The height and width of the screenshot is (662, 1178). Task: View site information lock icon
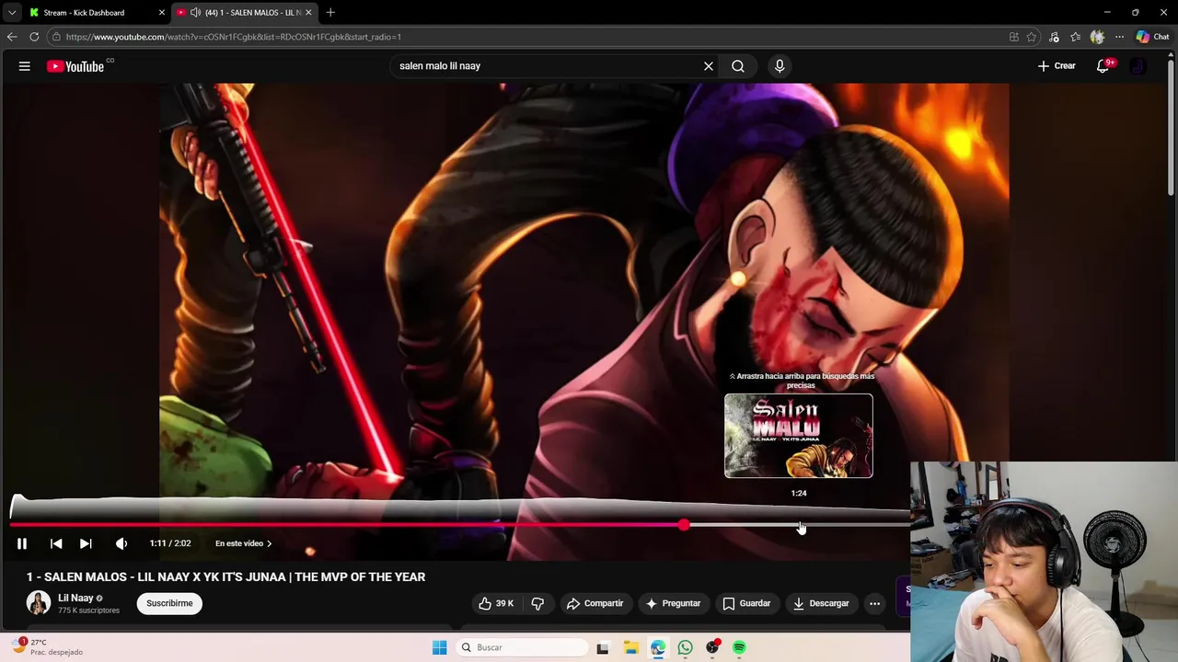56,37
